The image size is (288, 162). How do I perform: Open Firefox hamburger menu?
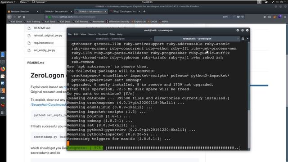point(285,17)
